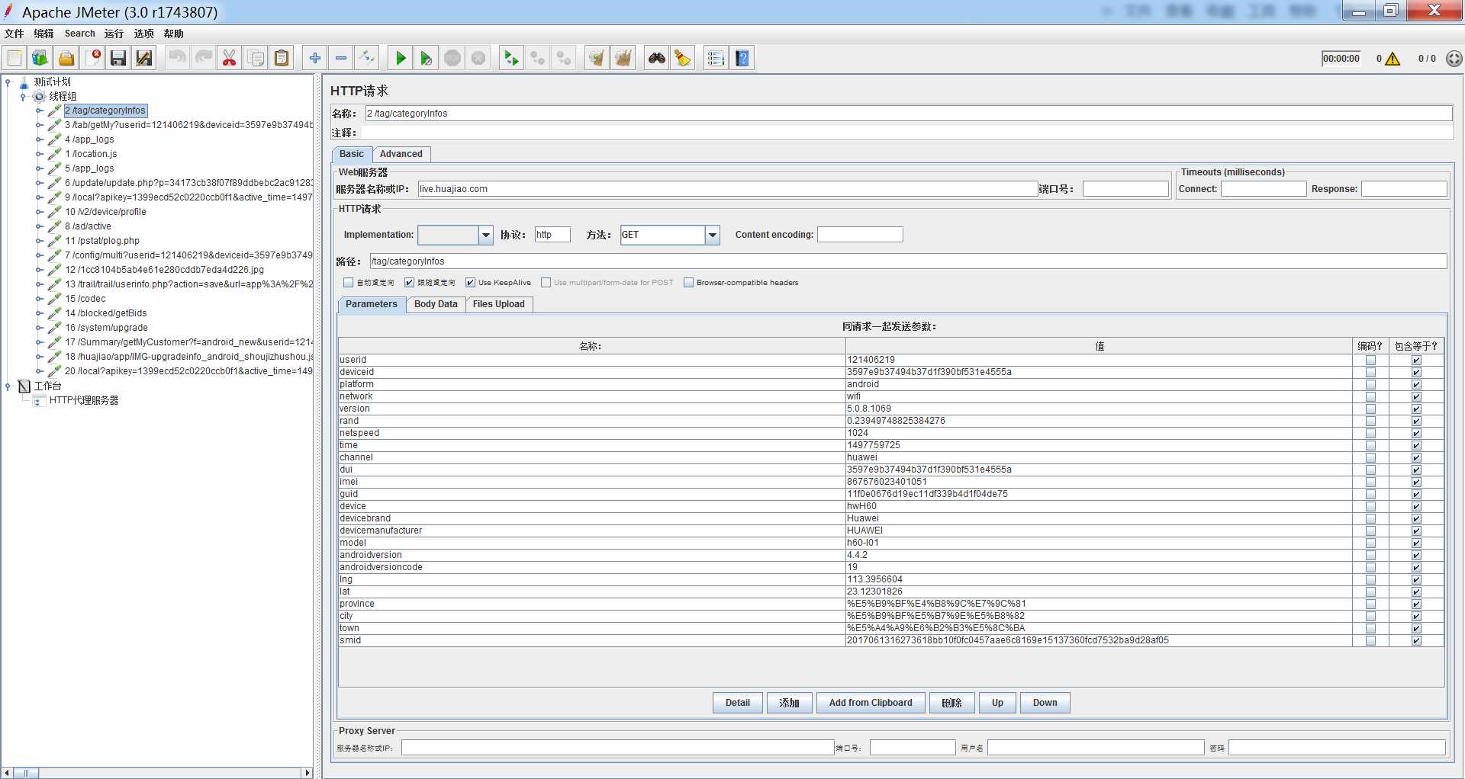Click the Collapse All minus icon

click(x=341, y=58)
